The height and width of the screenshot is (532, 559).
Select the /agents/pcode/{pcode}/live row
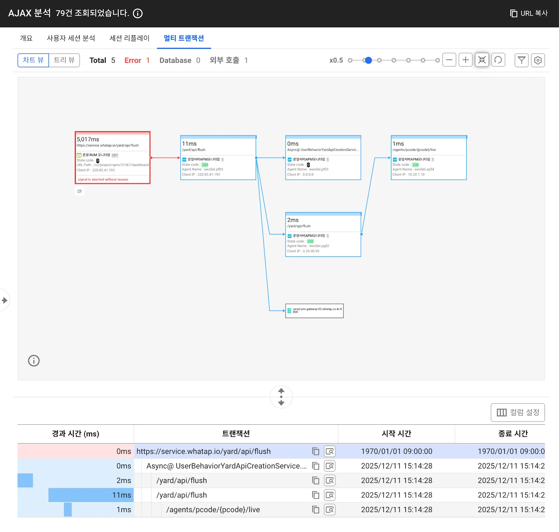pyautogui.click(x=281, y=510)
